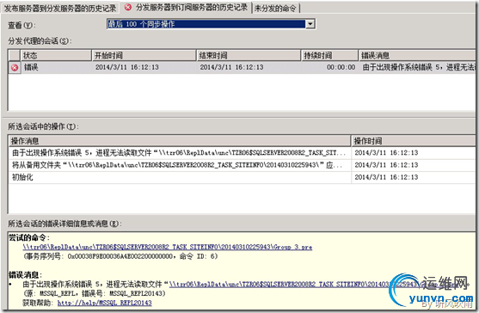
Task: Open the Group_3.pre file path link under 尝试的命令
Action: click(x=168, y=247)
